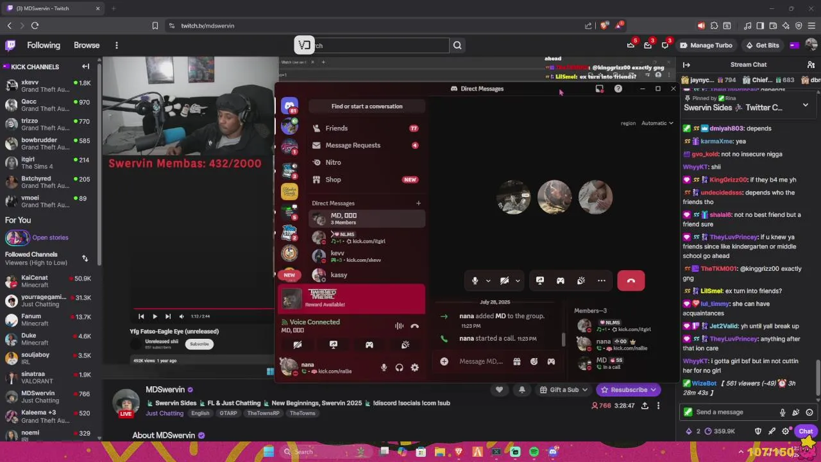The width and height of the screenshot is (821, 462).
Task: Toggle stream notifications bell
Action: pos(521,389)
